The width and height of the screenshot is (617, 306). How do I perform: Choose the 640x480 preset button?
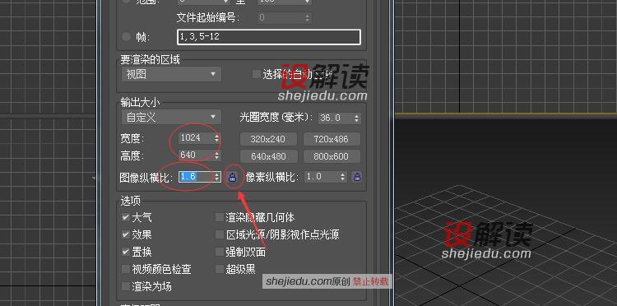268,156
